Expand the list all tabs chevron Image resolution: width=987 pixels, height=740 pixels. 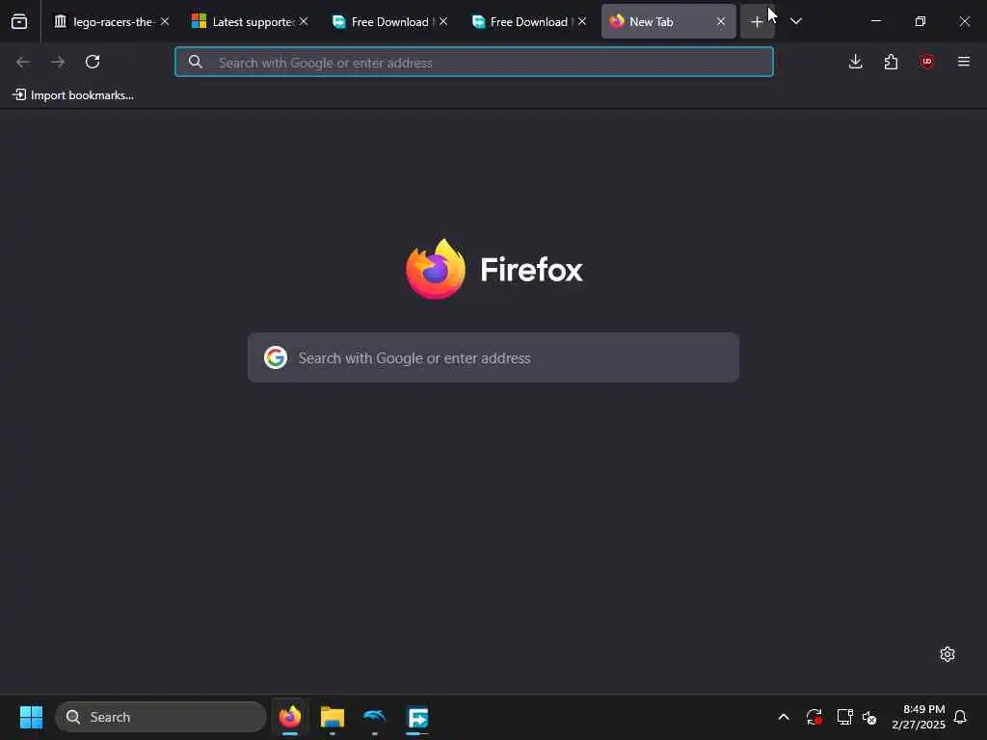tap(796, 21)
